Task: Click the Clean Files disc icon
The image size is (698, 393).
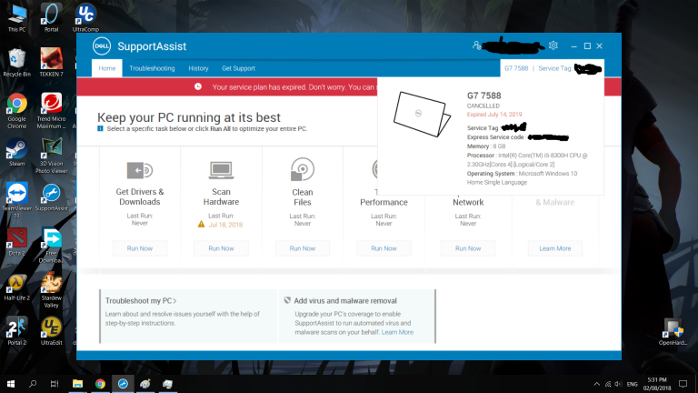Action: [x=303, y=169]
